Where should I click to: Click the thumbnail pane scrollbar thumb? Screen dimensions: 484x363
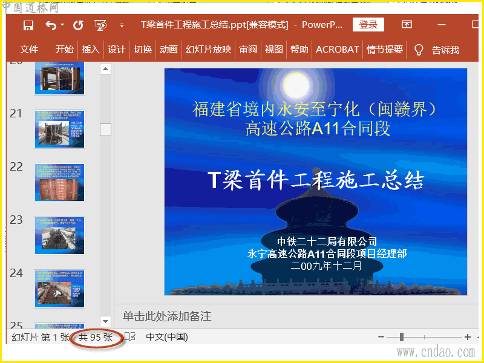click(105, 129)
